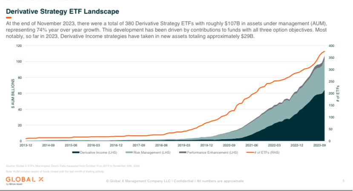
Task: Click the Global X Management Company copyright text
Action: [175, 181]
